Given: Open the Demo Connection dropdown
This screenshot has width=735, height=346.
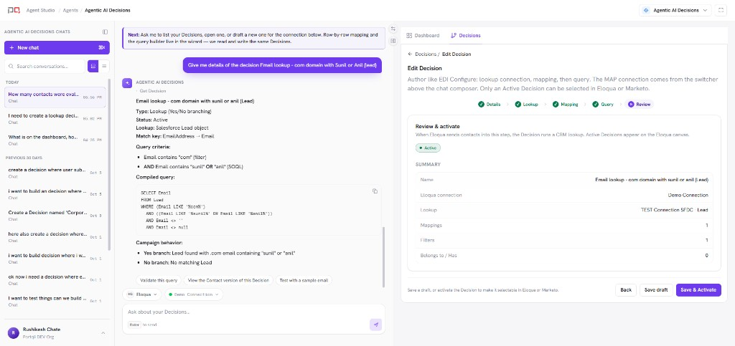Looking at the screenshot, I should tap(194, 294).
